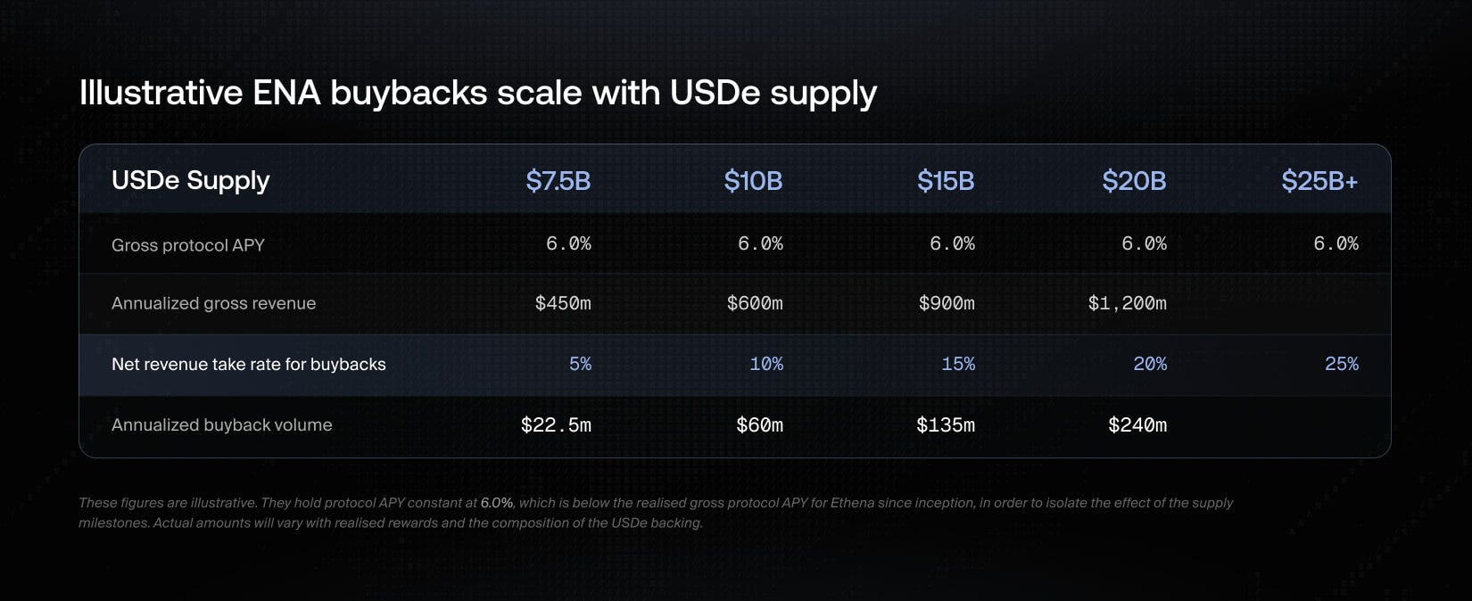The image size is (1472, 601).
Task: Select the USDe Supply header cell
Action: (190, 180)
